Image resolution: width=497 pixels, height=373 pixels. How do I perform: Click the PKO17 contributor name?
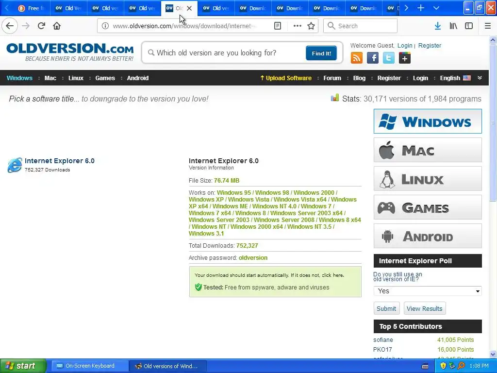coord(382,350)
